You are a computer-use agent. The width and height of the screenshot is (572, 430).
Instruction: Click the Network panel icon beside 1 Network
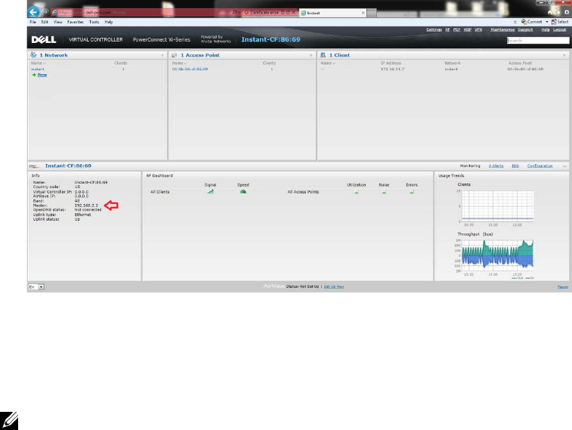pos(33,54)
